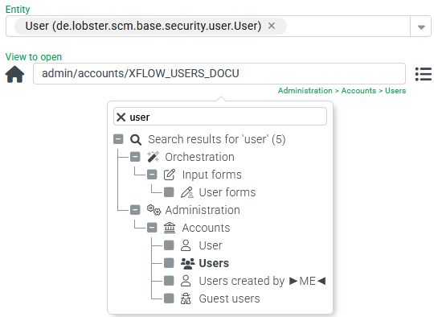The image size is (434, 317).
Task: Collapse the Orchestration tree node
Action: (135, 157)
